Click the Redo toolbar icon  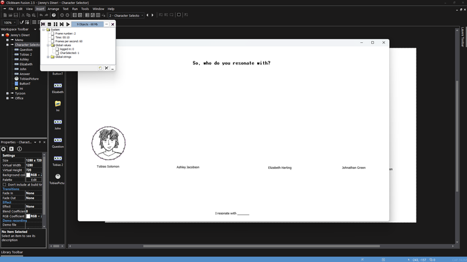point(47,15)
